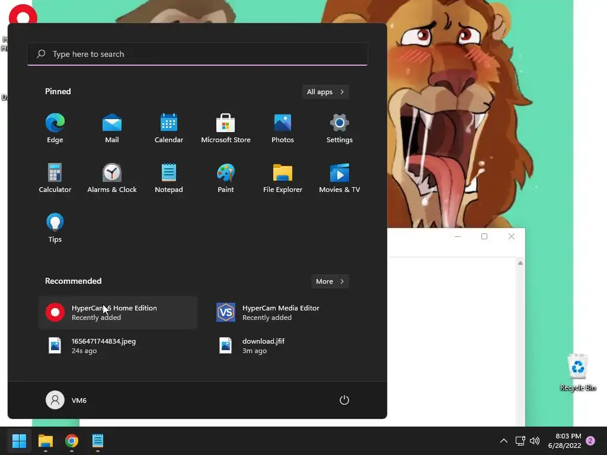Open Microsoft Store from pinned apps
607x455 pixels.
[x=226, y=129]
